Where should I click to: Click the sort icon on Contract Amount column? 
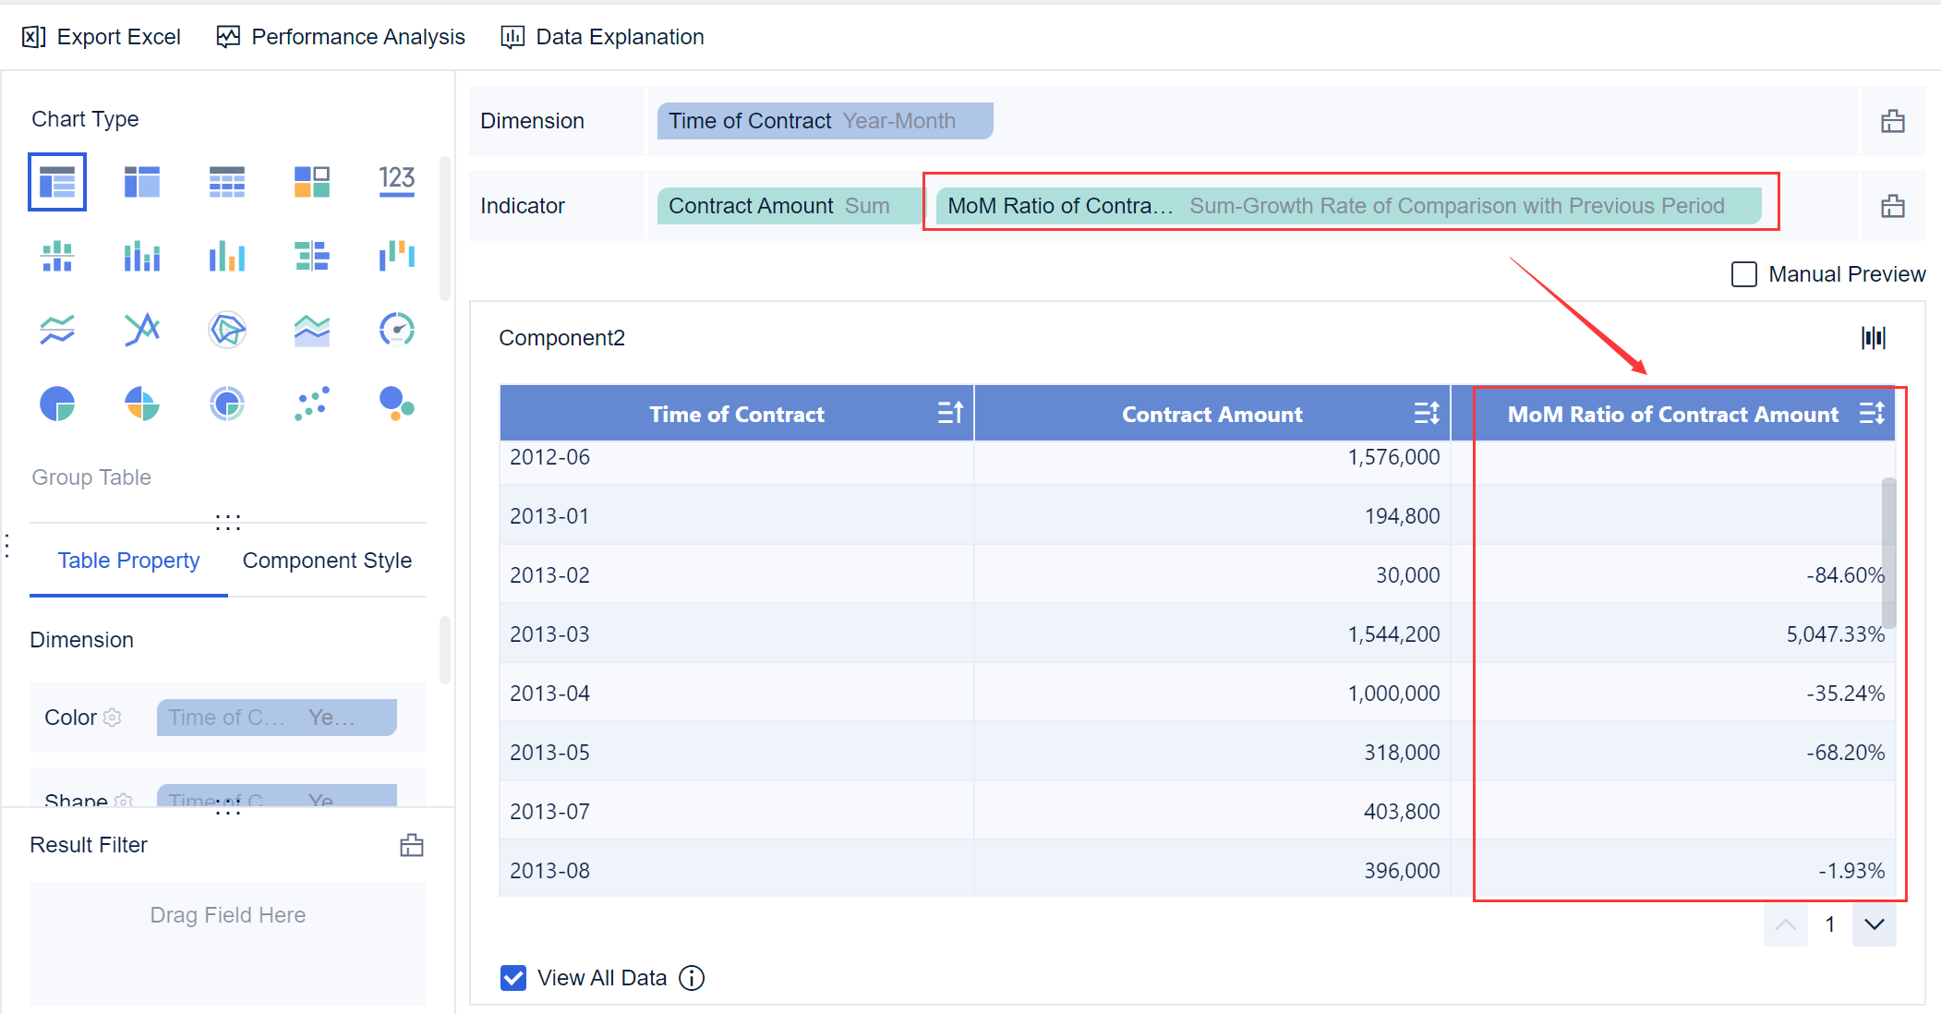1426,413
